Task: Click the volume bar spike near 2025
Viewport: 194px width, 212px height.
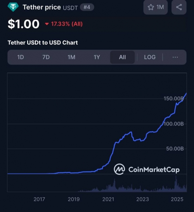Action: coord(176,184)
